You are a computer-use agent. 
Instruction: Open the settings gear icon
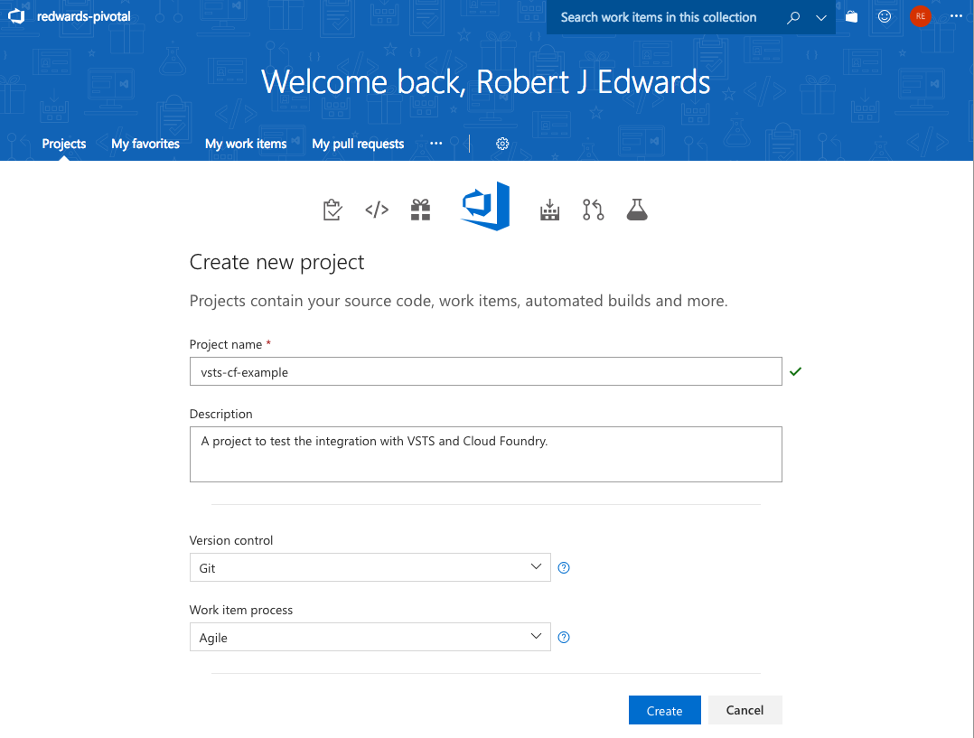[x=502, y=144]
